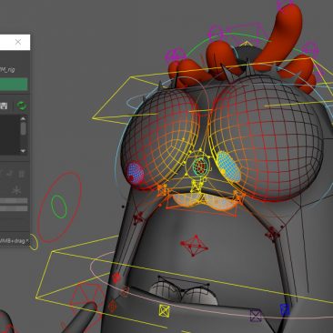This screenshot has height=333, width=333.
Task: Click the gray asterisk icon in panel
Action: (x=16, y=190)
